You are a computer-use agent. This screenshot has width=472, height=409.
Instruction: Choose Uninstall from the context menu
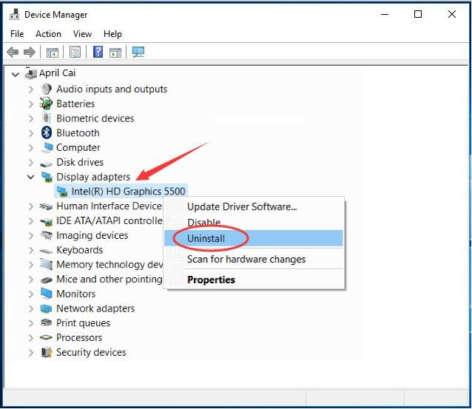[206, 239]
